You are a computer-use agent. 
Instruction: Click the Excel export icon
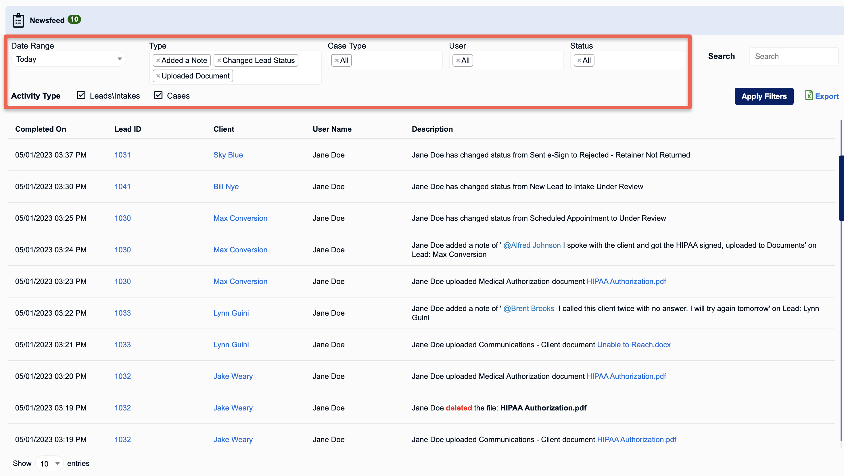click(809, 95)
